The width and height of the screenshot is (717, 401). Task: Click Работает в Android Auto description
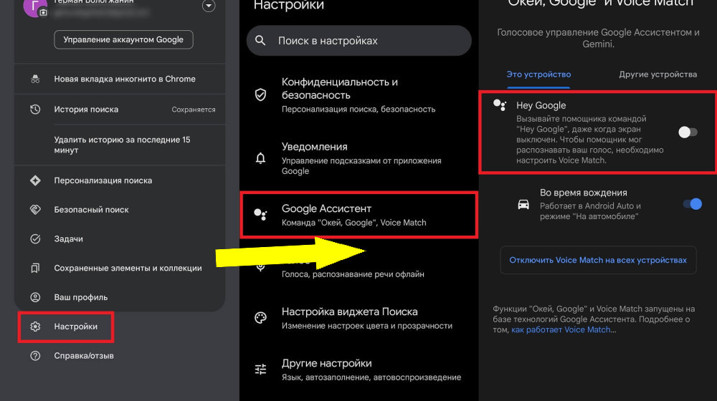590,211
